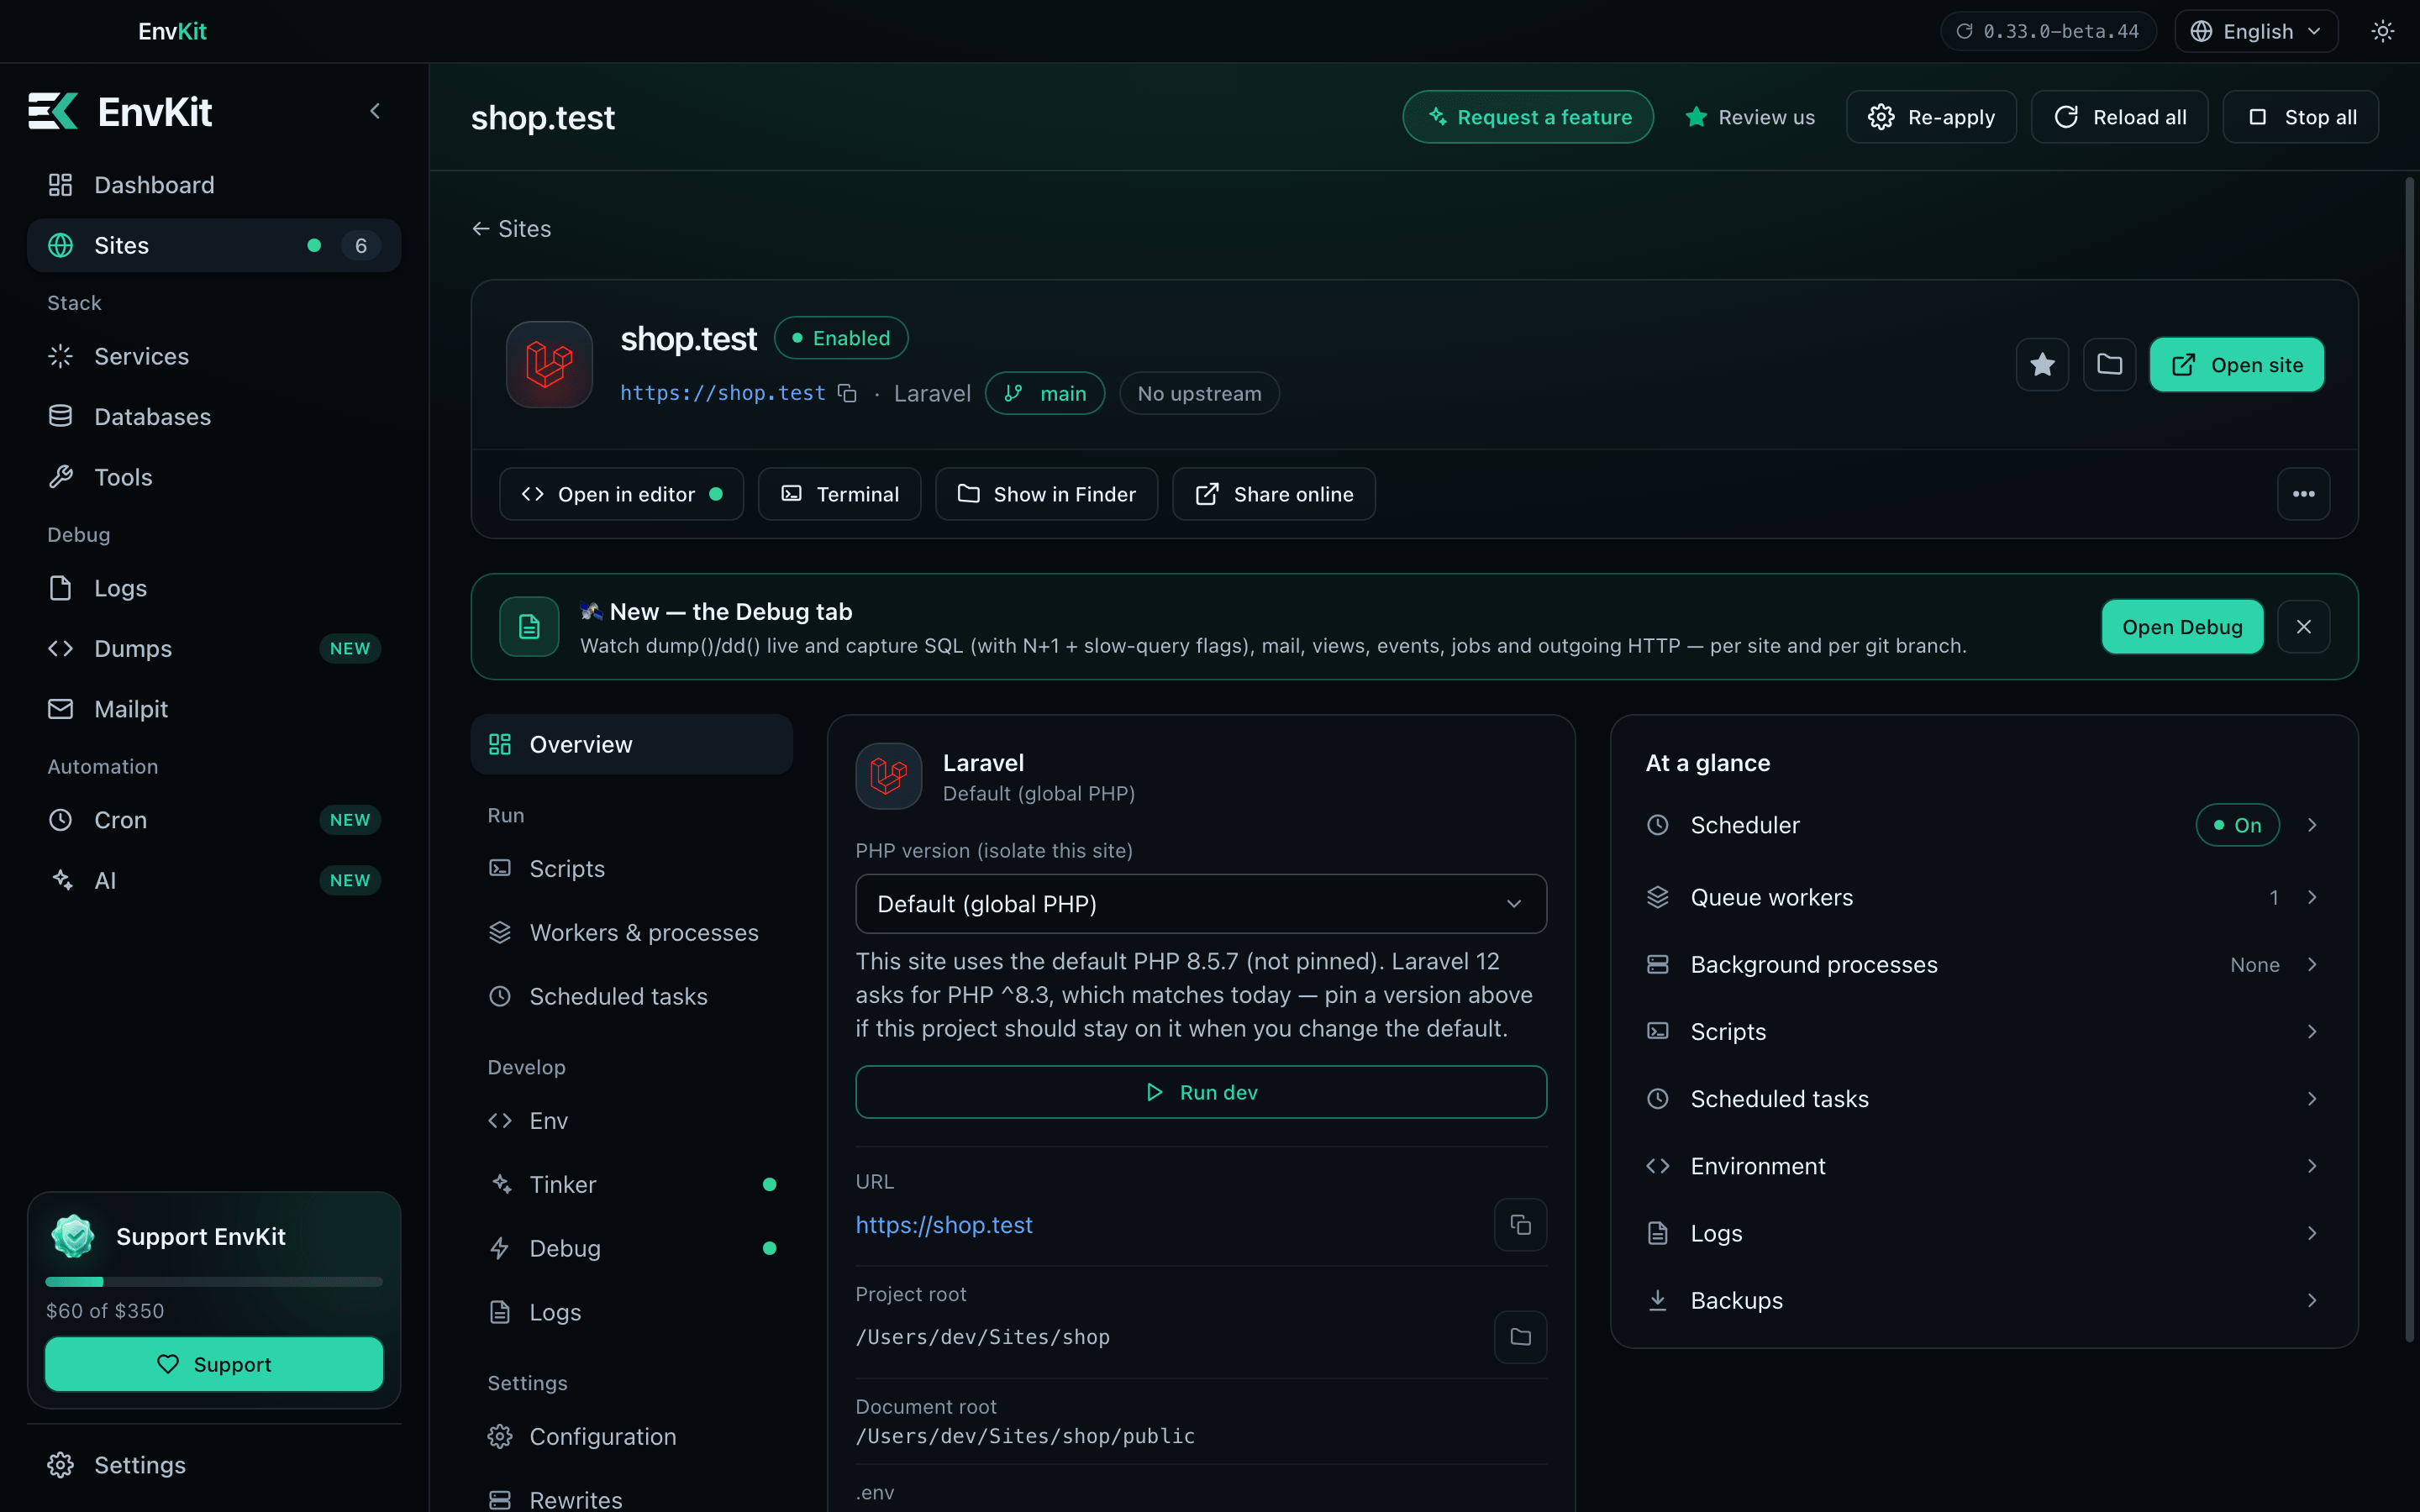Click the $60 of $350 progress bar
This screenshot has height=1512, width=2420.
[x=214, y=1281]
